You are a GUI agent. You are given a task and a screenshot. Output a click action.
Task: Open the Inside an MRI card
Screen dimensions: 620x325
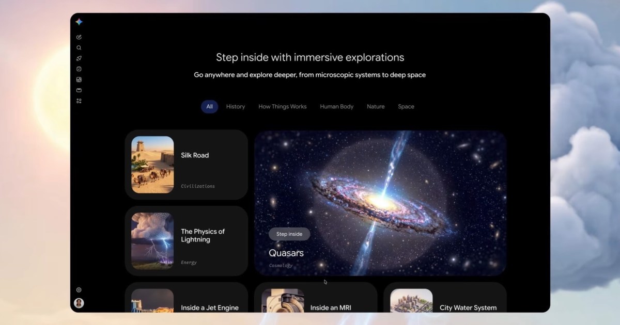click(x=316, y=297)
